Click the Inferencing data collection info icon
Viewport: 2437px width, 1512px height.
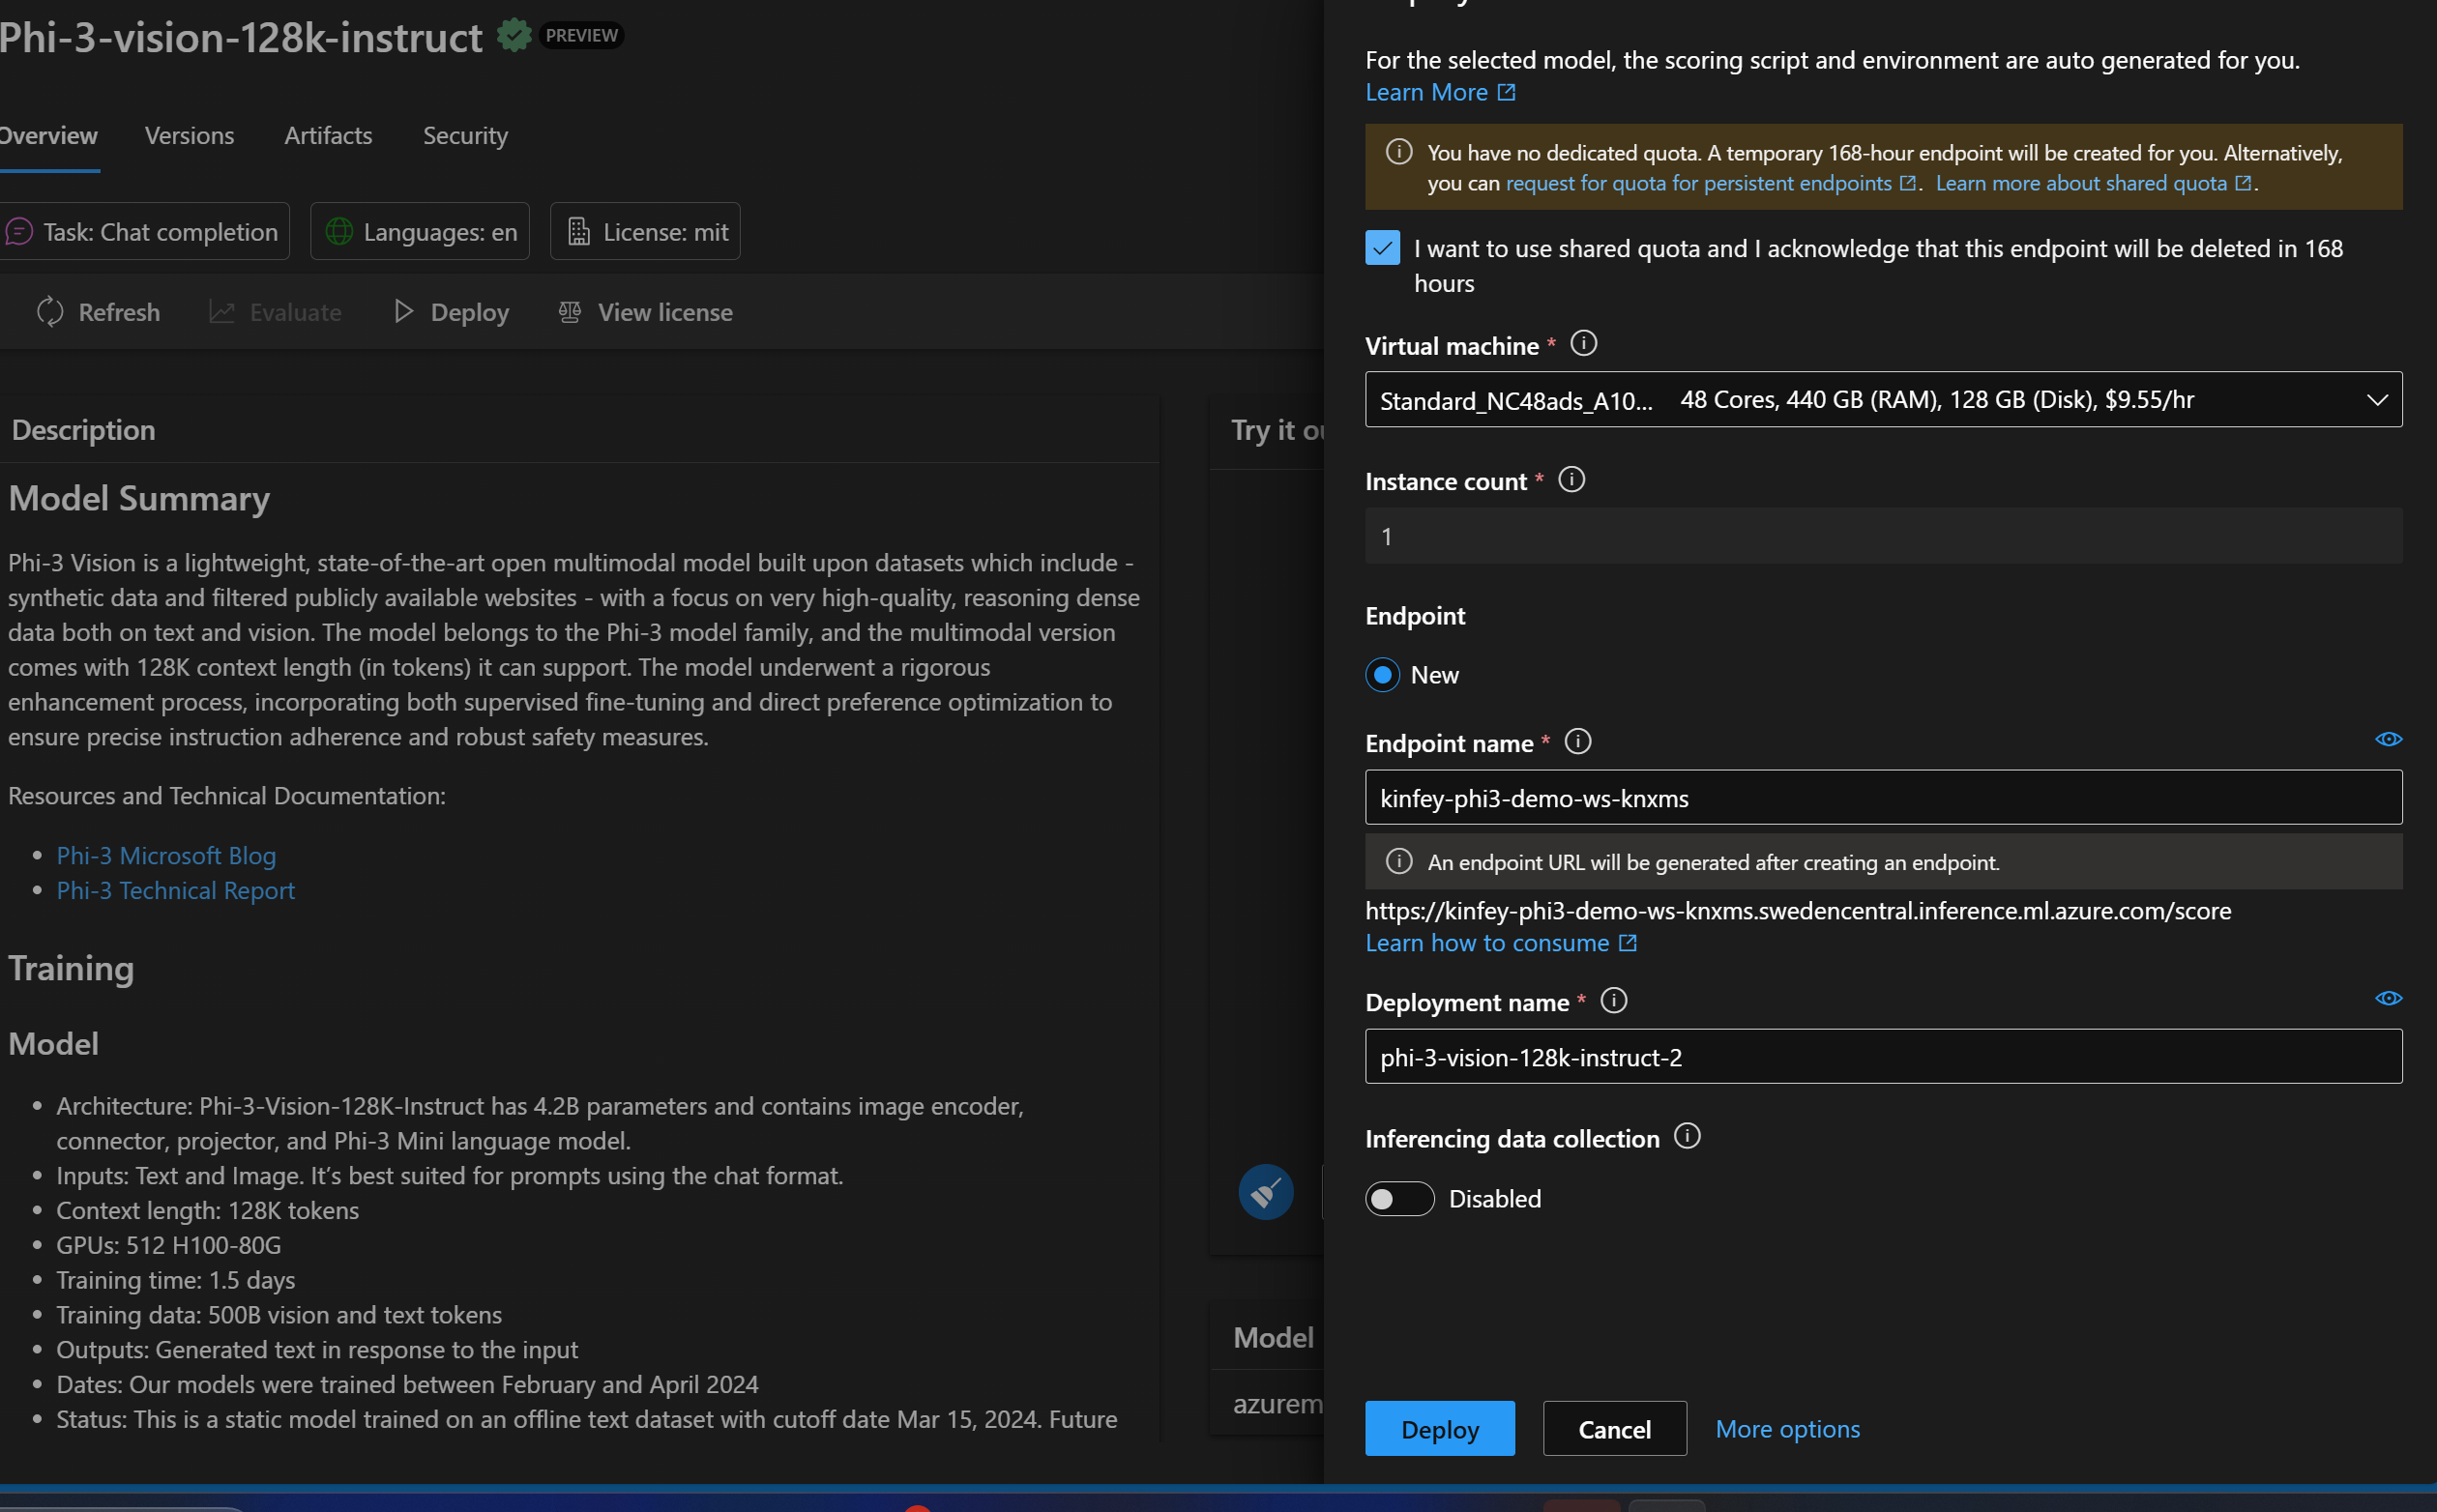(x=1687, y=1137)
